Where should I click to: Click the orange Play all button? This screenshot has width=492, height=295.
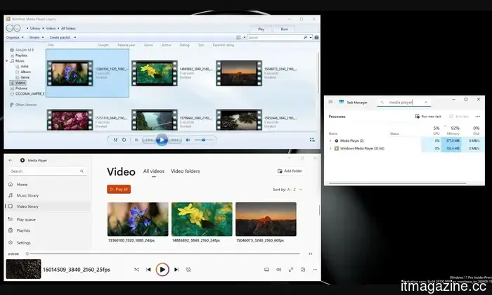119,190
